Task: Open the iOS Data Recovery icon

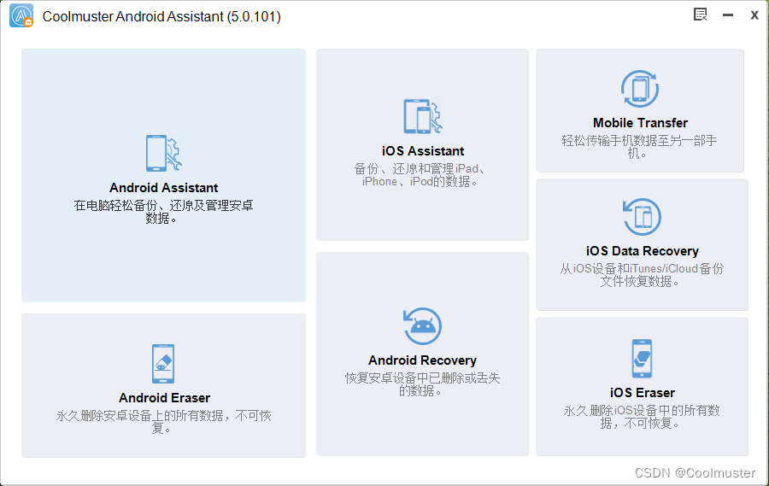Action: click(x=642, y=217)
